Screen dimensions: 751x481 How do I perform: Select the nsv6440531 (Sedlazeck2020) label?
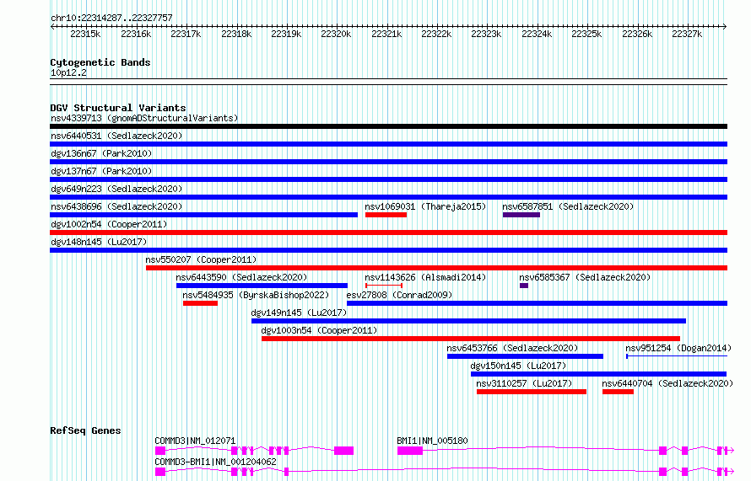[x=116, y=136]
